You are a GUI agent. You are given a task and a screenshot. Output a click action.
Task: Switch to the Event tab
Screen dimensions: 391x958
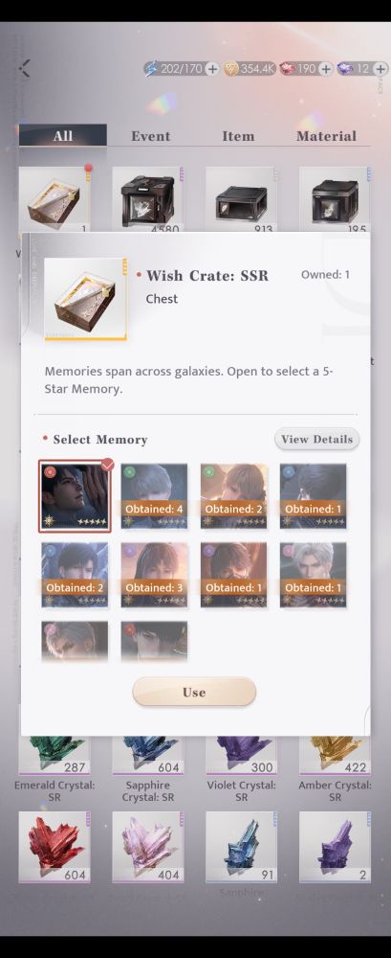coord(151,136)
